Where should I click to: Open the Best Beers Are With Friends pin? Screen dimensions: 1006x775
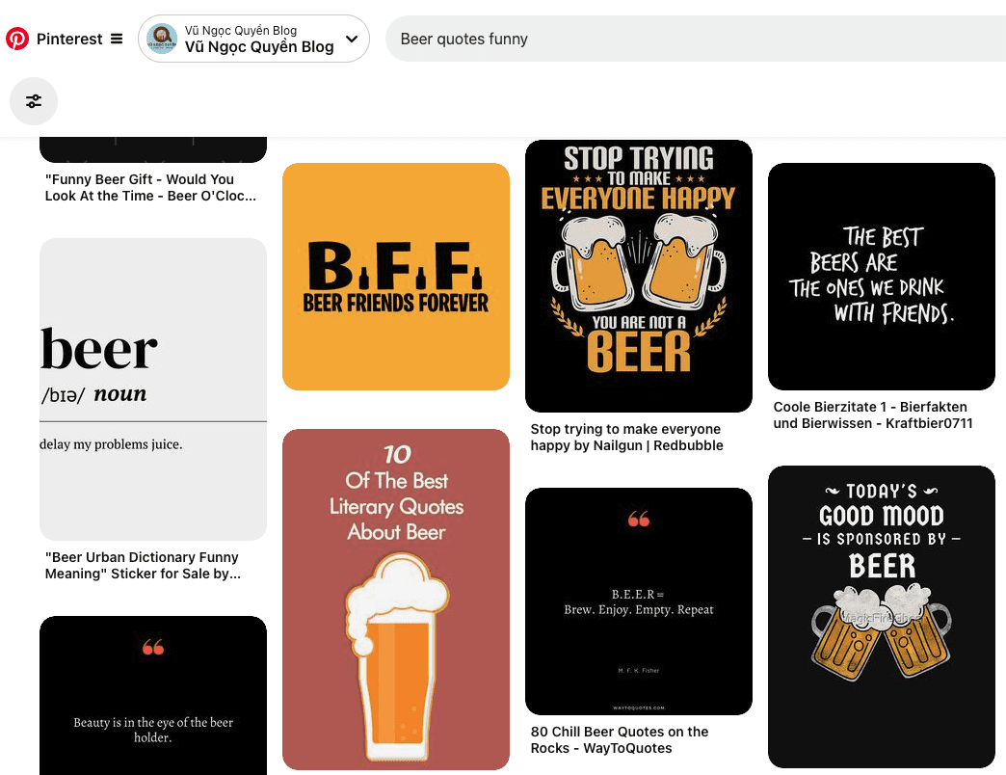[x=882, y=277]
